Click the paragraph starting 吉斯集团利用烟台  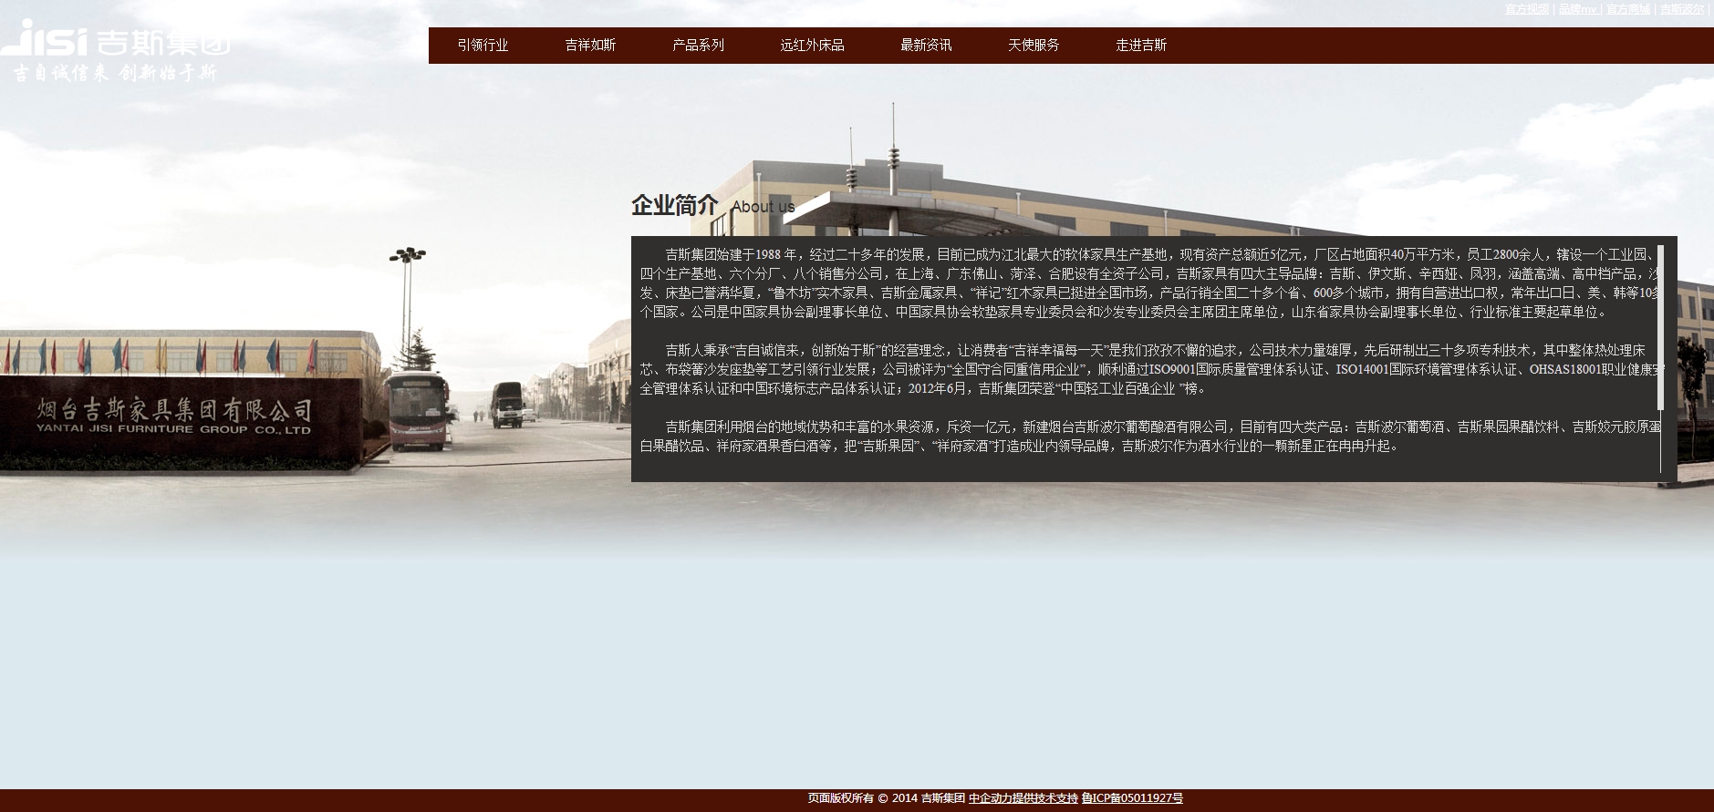click(1149, 437)
